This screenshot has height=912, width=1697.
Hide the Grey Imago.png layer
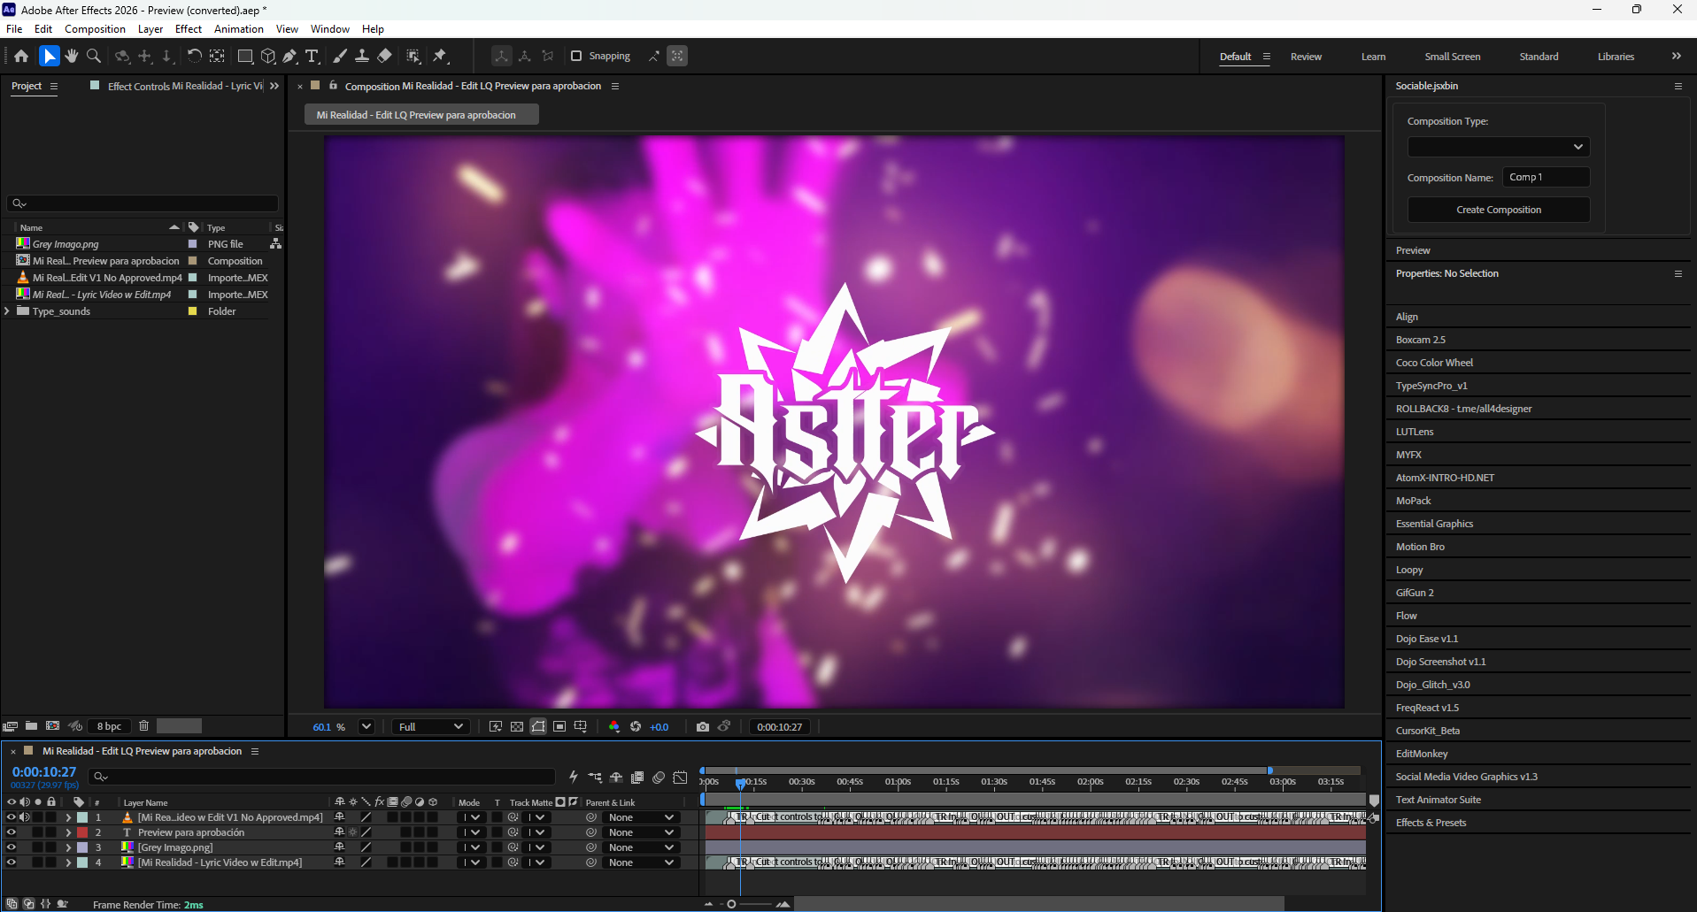(x=12, y=847)
